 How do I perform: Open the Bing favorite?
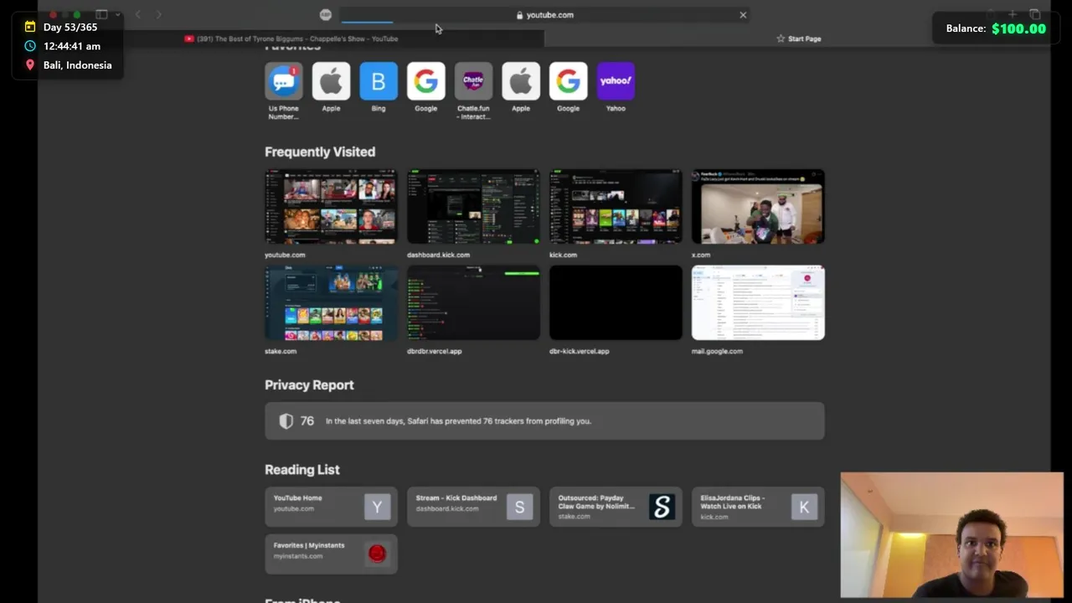379,81
